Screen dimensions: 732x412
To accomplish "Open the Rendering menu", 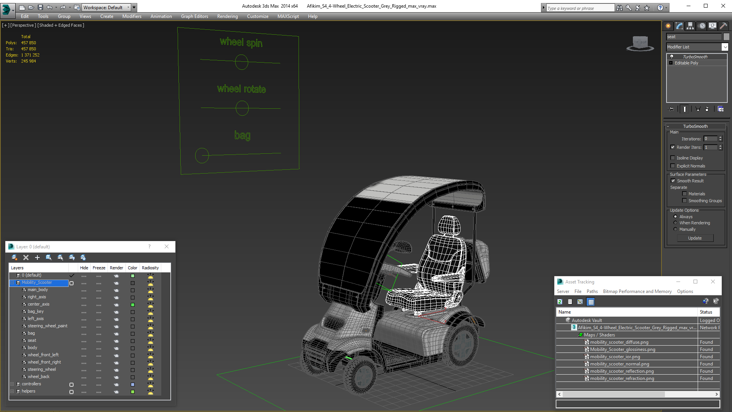I will (x=227, y=16).
